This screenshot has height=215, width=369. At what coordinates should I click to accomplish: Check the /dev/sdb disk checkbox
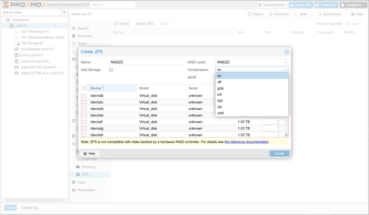tap(84, 96)
